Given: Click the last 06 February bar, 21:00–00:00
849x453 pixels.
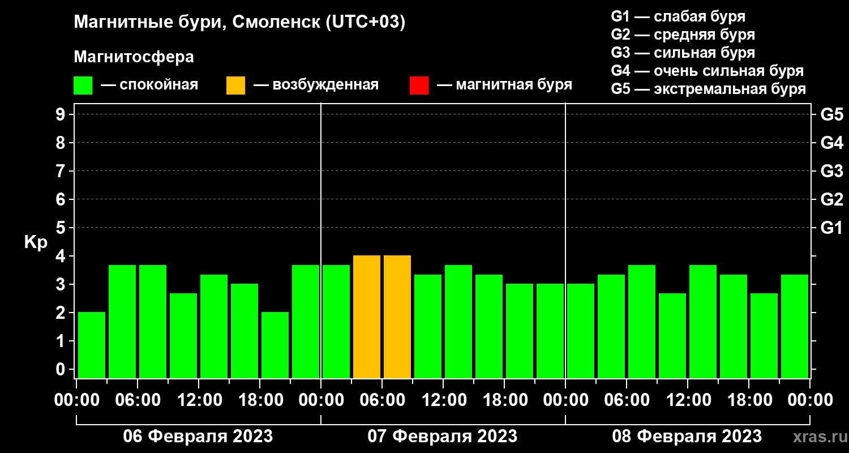Looking at the screenshot, I should pos(306,321).
